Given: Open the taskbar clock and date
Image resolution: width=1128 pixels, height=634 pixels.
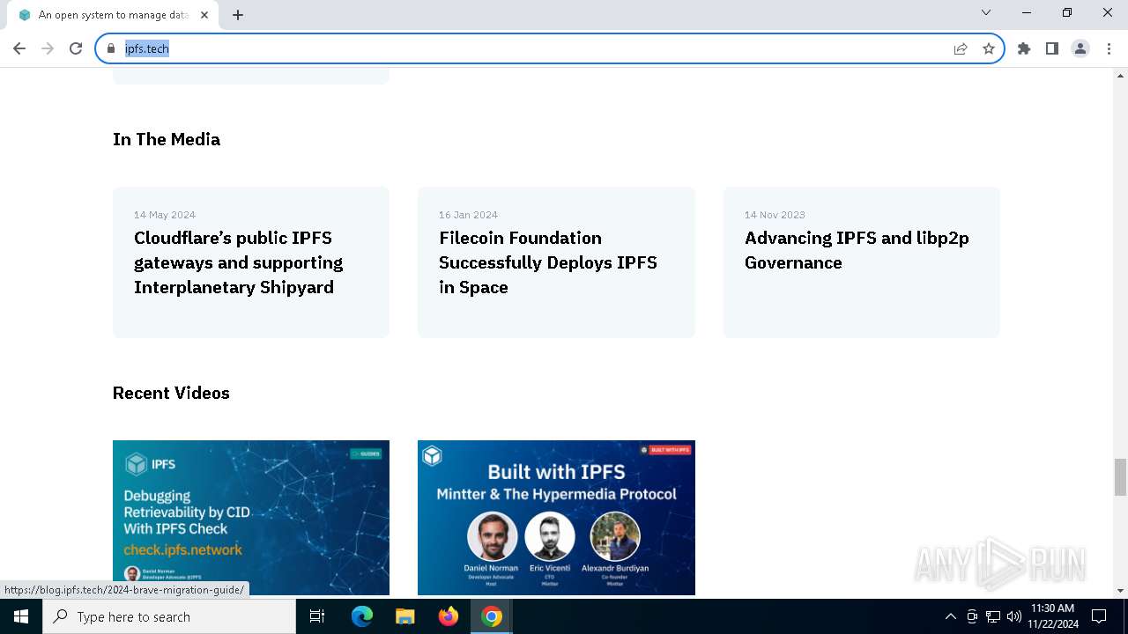Looking at the screenshot, I should pyautogui.click(x=1052, y=616).
